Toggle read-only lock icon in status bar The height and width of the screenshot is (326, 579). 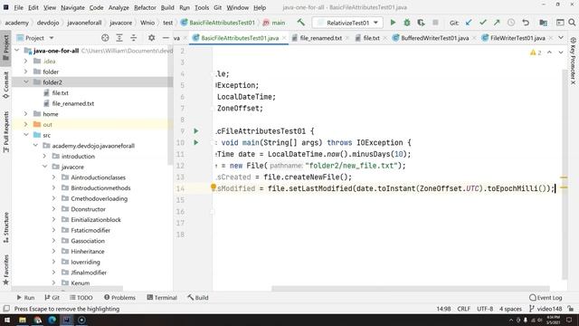click(571, 309)
